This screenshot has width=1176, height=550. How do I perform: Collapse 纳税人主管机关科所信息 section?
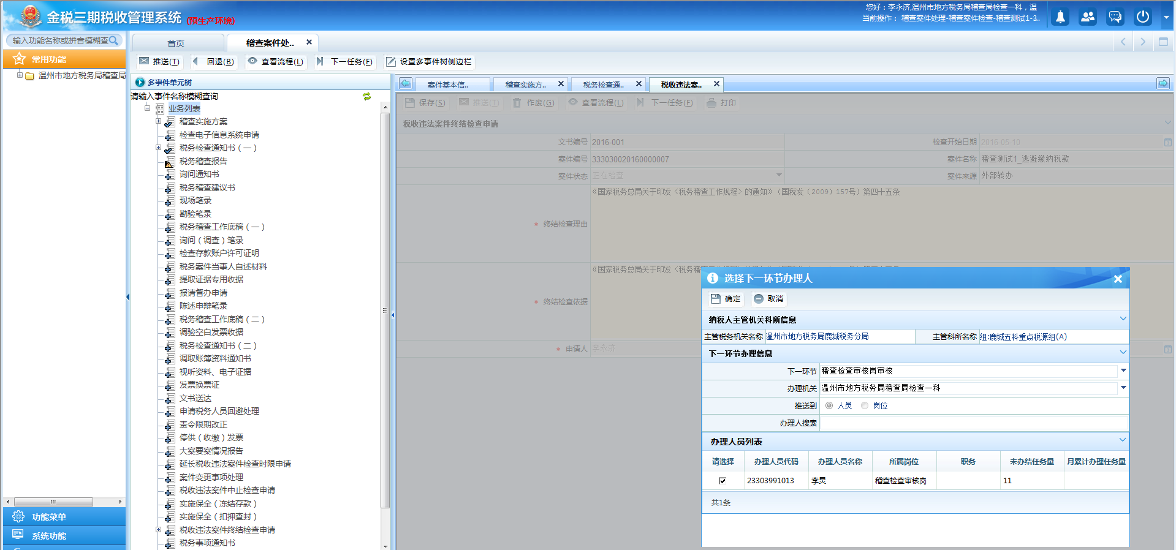pyautogui.click(x=1123, y=319)
